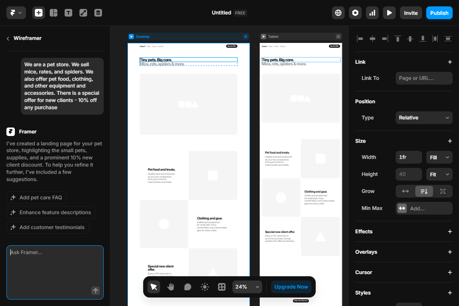Open the Layout tool in top toolbar

point(54,13)
